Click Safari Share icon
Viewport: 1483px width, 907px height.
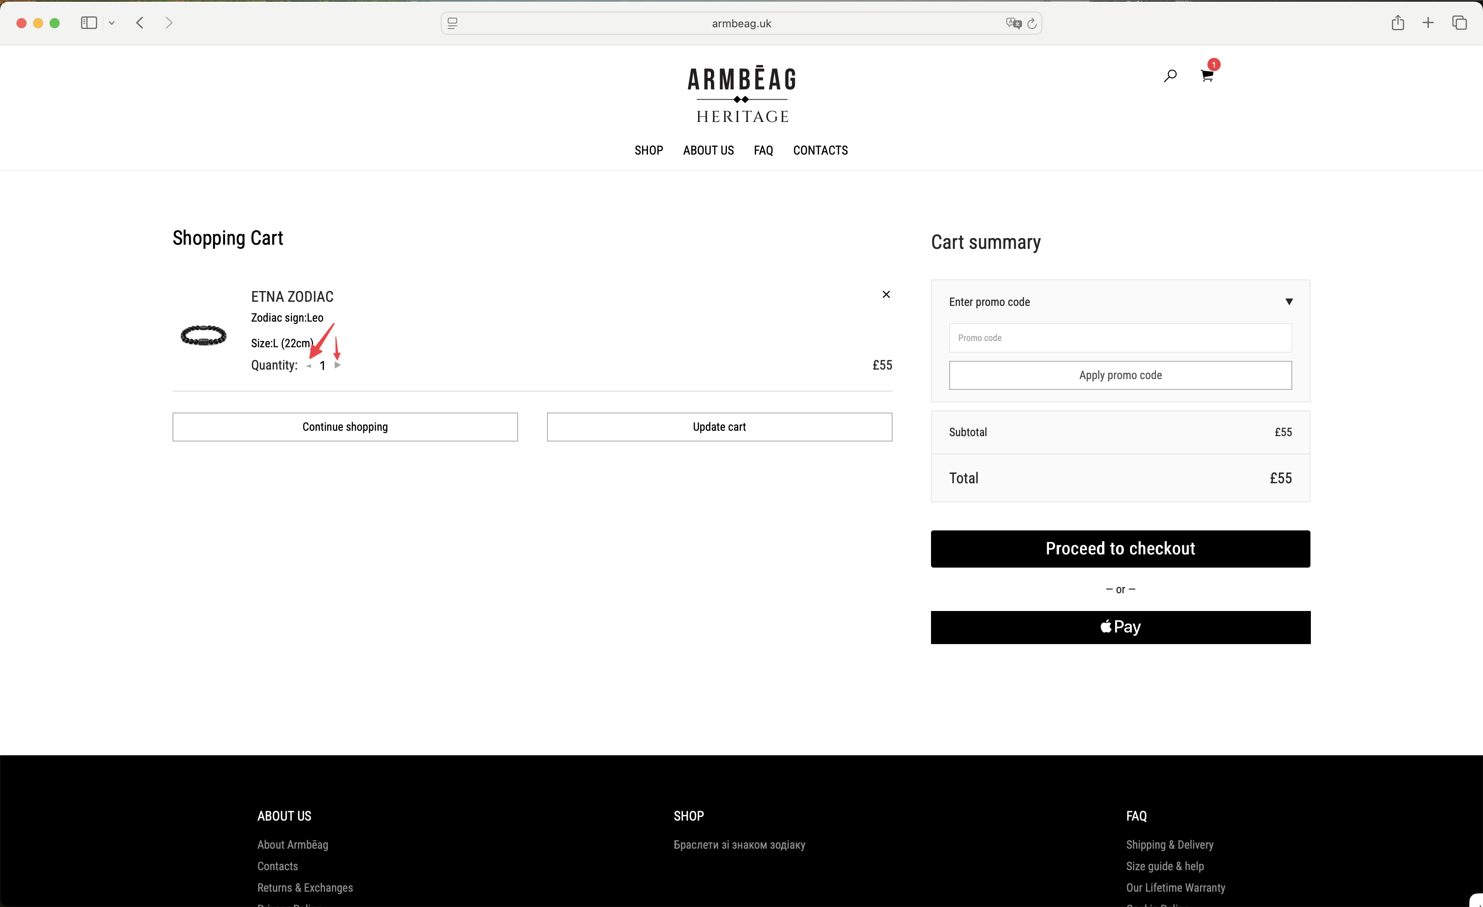click(1397, 23)
